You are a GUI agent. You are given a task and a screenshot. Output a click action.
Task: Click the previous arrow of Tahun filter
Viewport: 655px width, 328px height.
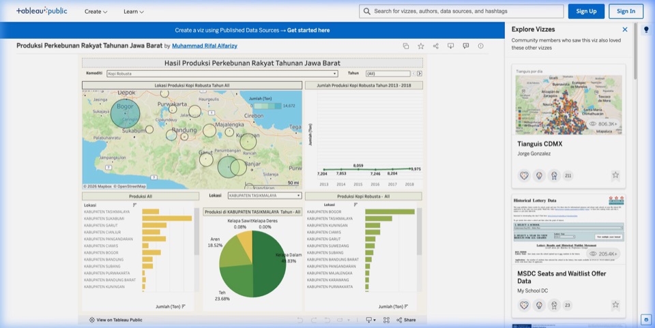click(413, 74)
